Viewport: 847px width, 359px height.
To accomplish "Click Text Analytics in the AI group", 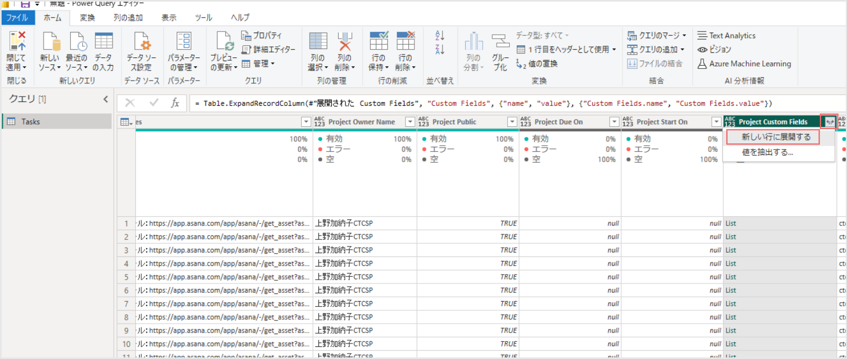I will pyautogui.click(x=727, y=36).
